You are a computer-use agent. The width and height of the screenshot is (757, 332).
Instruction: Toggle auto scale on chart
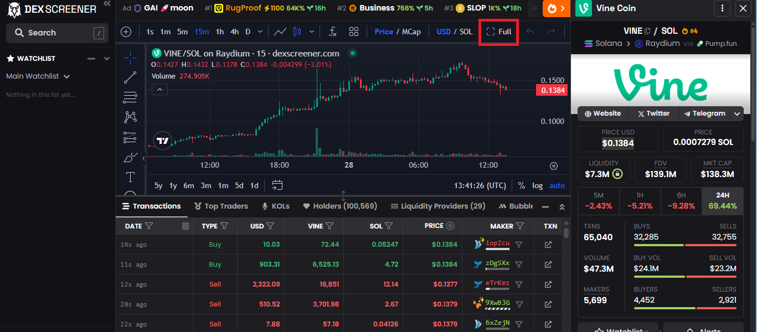557,185
